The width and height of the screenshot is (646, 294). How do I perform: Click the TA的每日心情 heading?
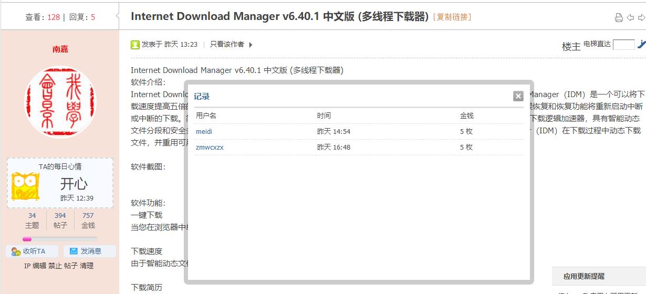[60, 166]
